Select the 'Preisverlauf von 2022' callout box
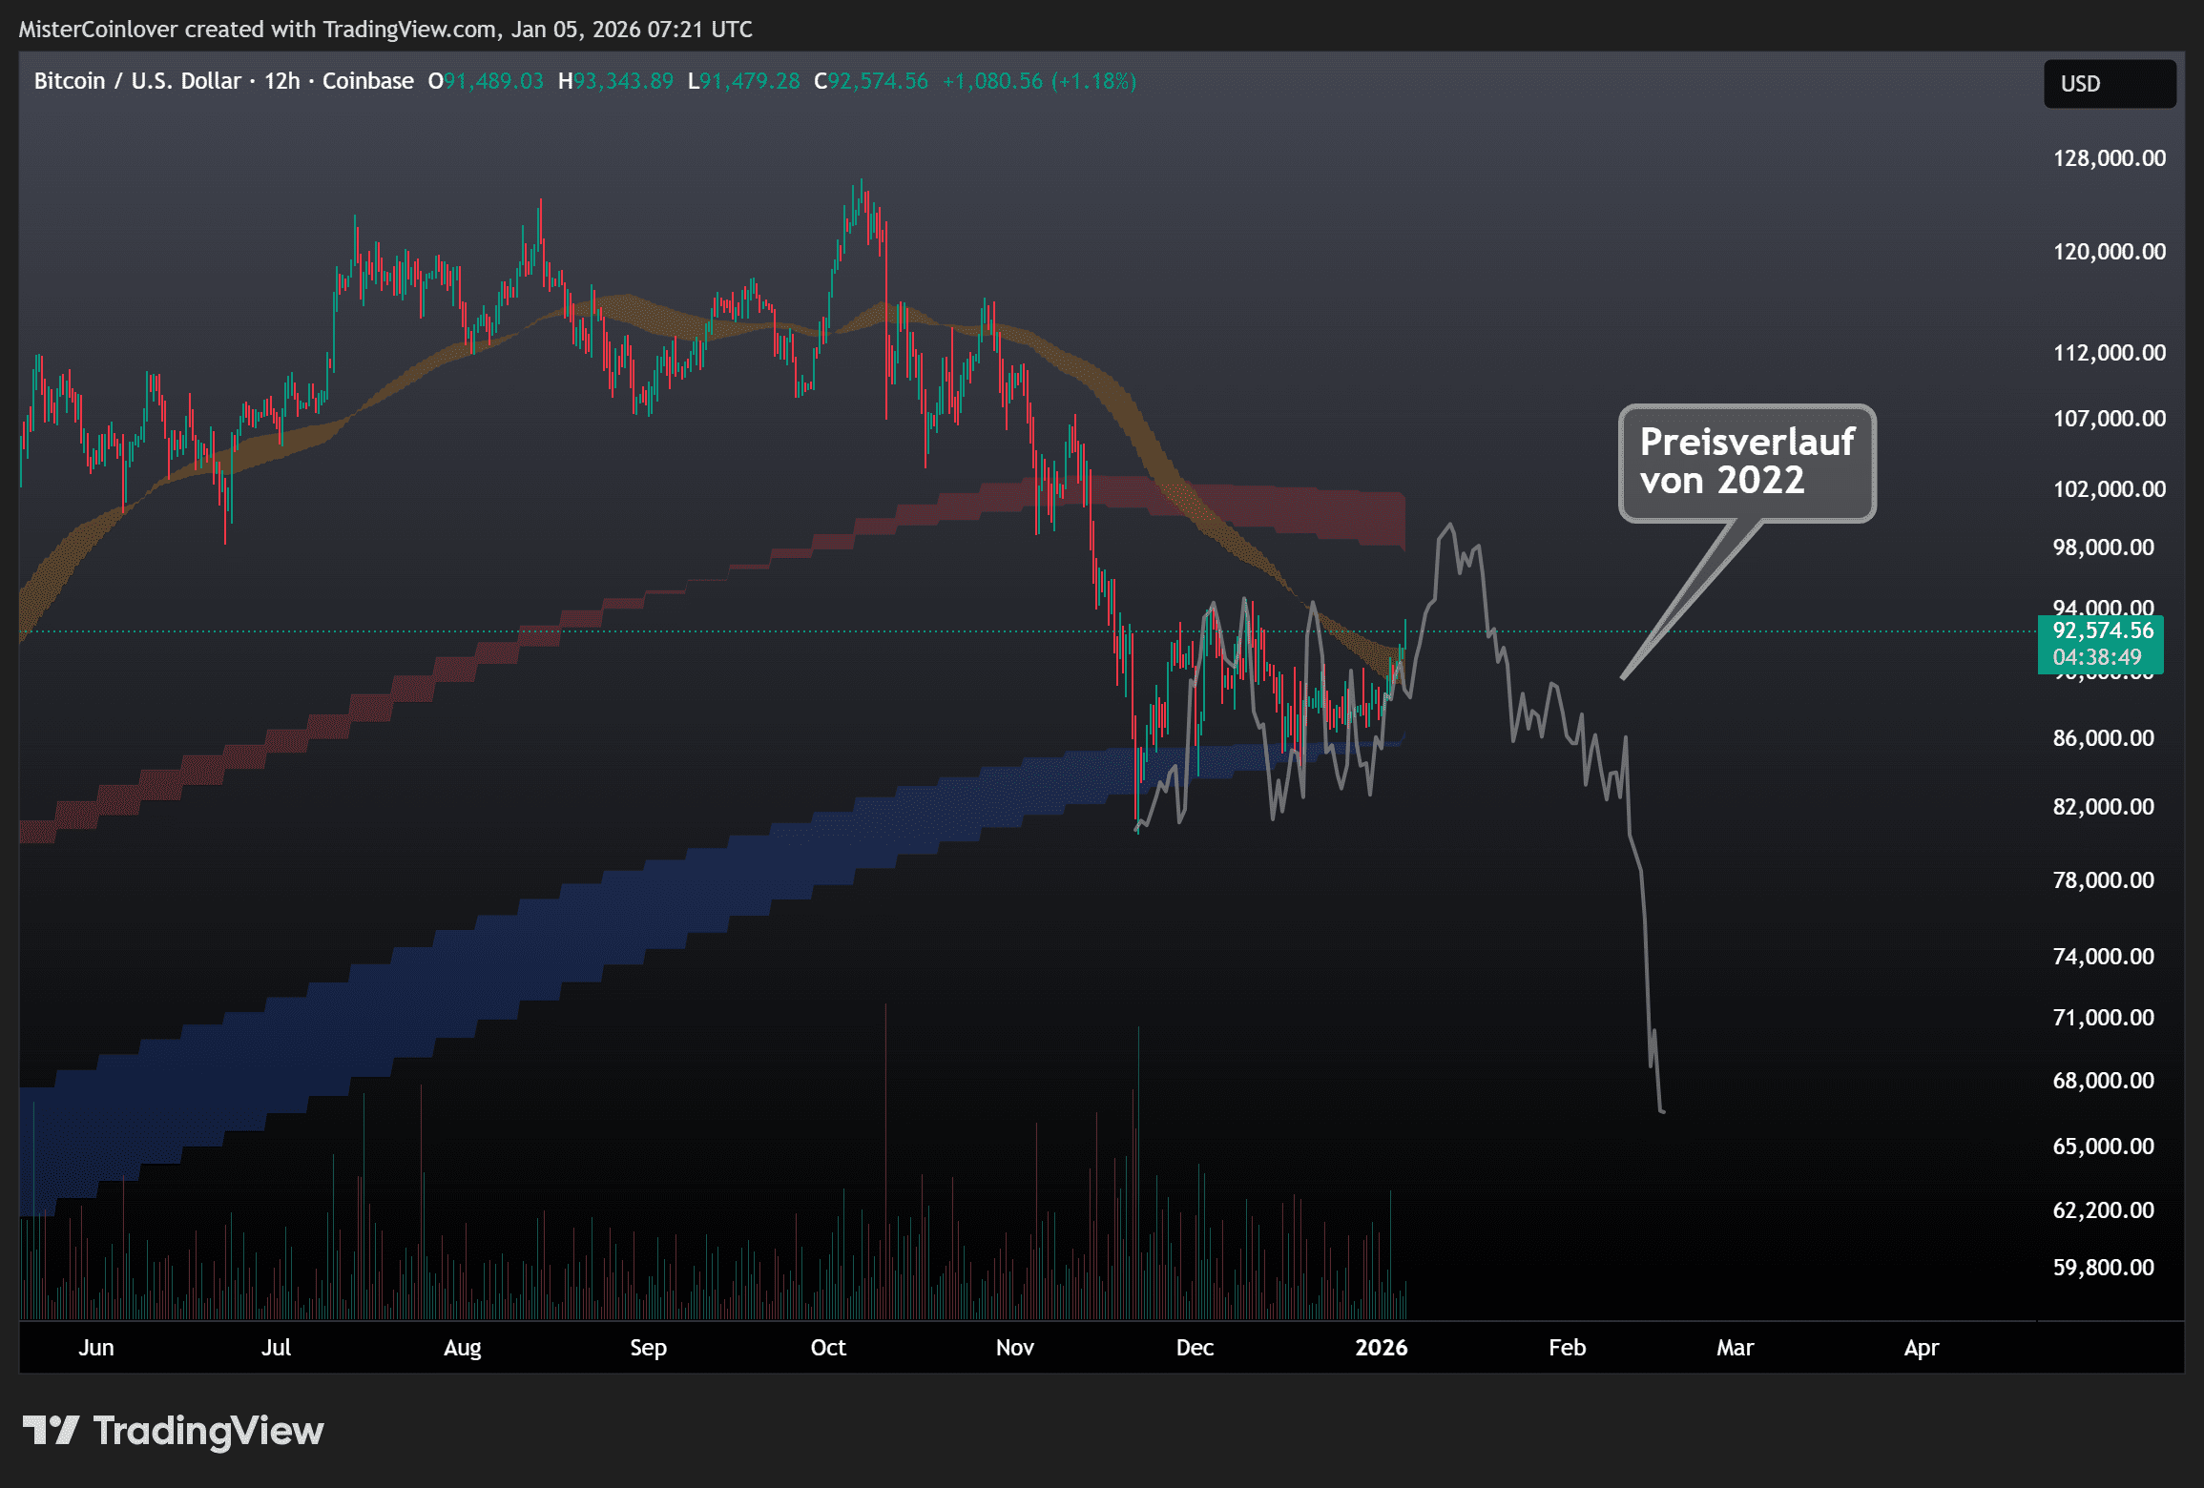Image resolution: width=2204 pixels, height=1488 pixels. pyautogui.click(x=1746, y=463)
